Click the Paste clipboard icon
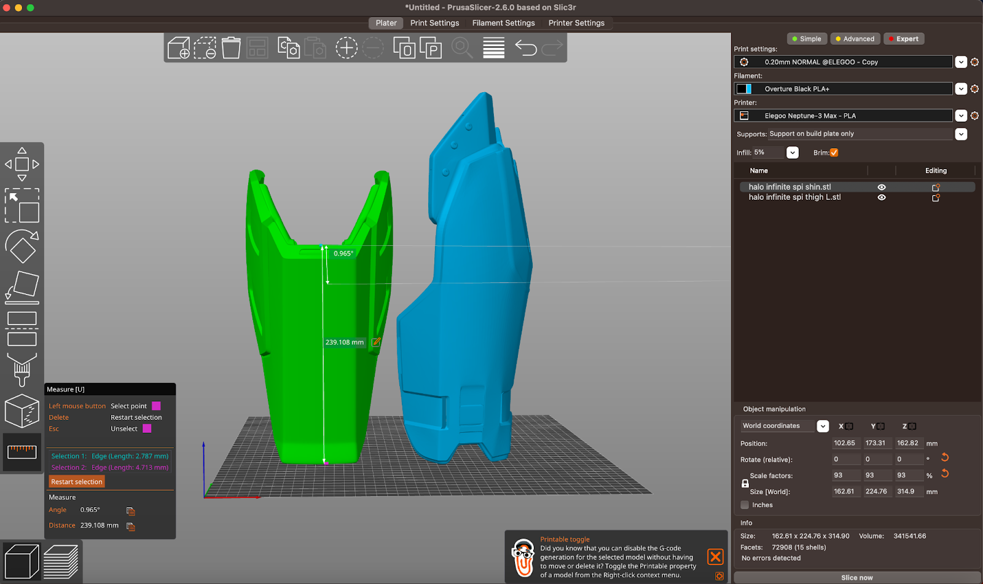 (315, 48)
